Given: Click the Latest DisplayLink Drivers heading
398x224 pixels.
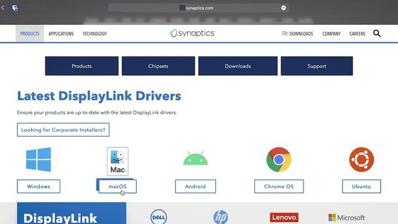Looking at the screenshot, I should coord(99,96).
